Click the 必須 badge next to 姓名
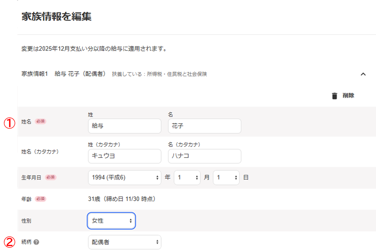 coord(41,122)
